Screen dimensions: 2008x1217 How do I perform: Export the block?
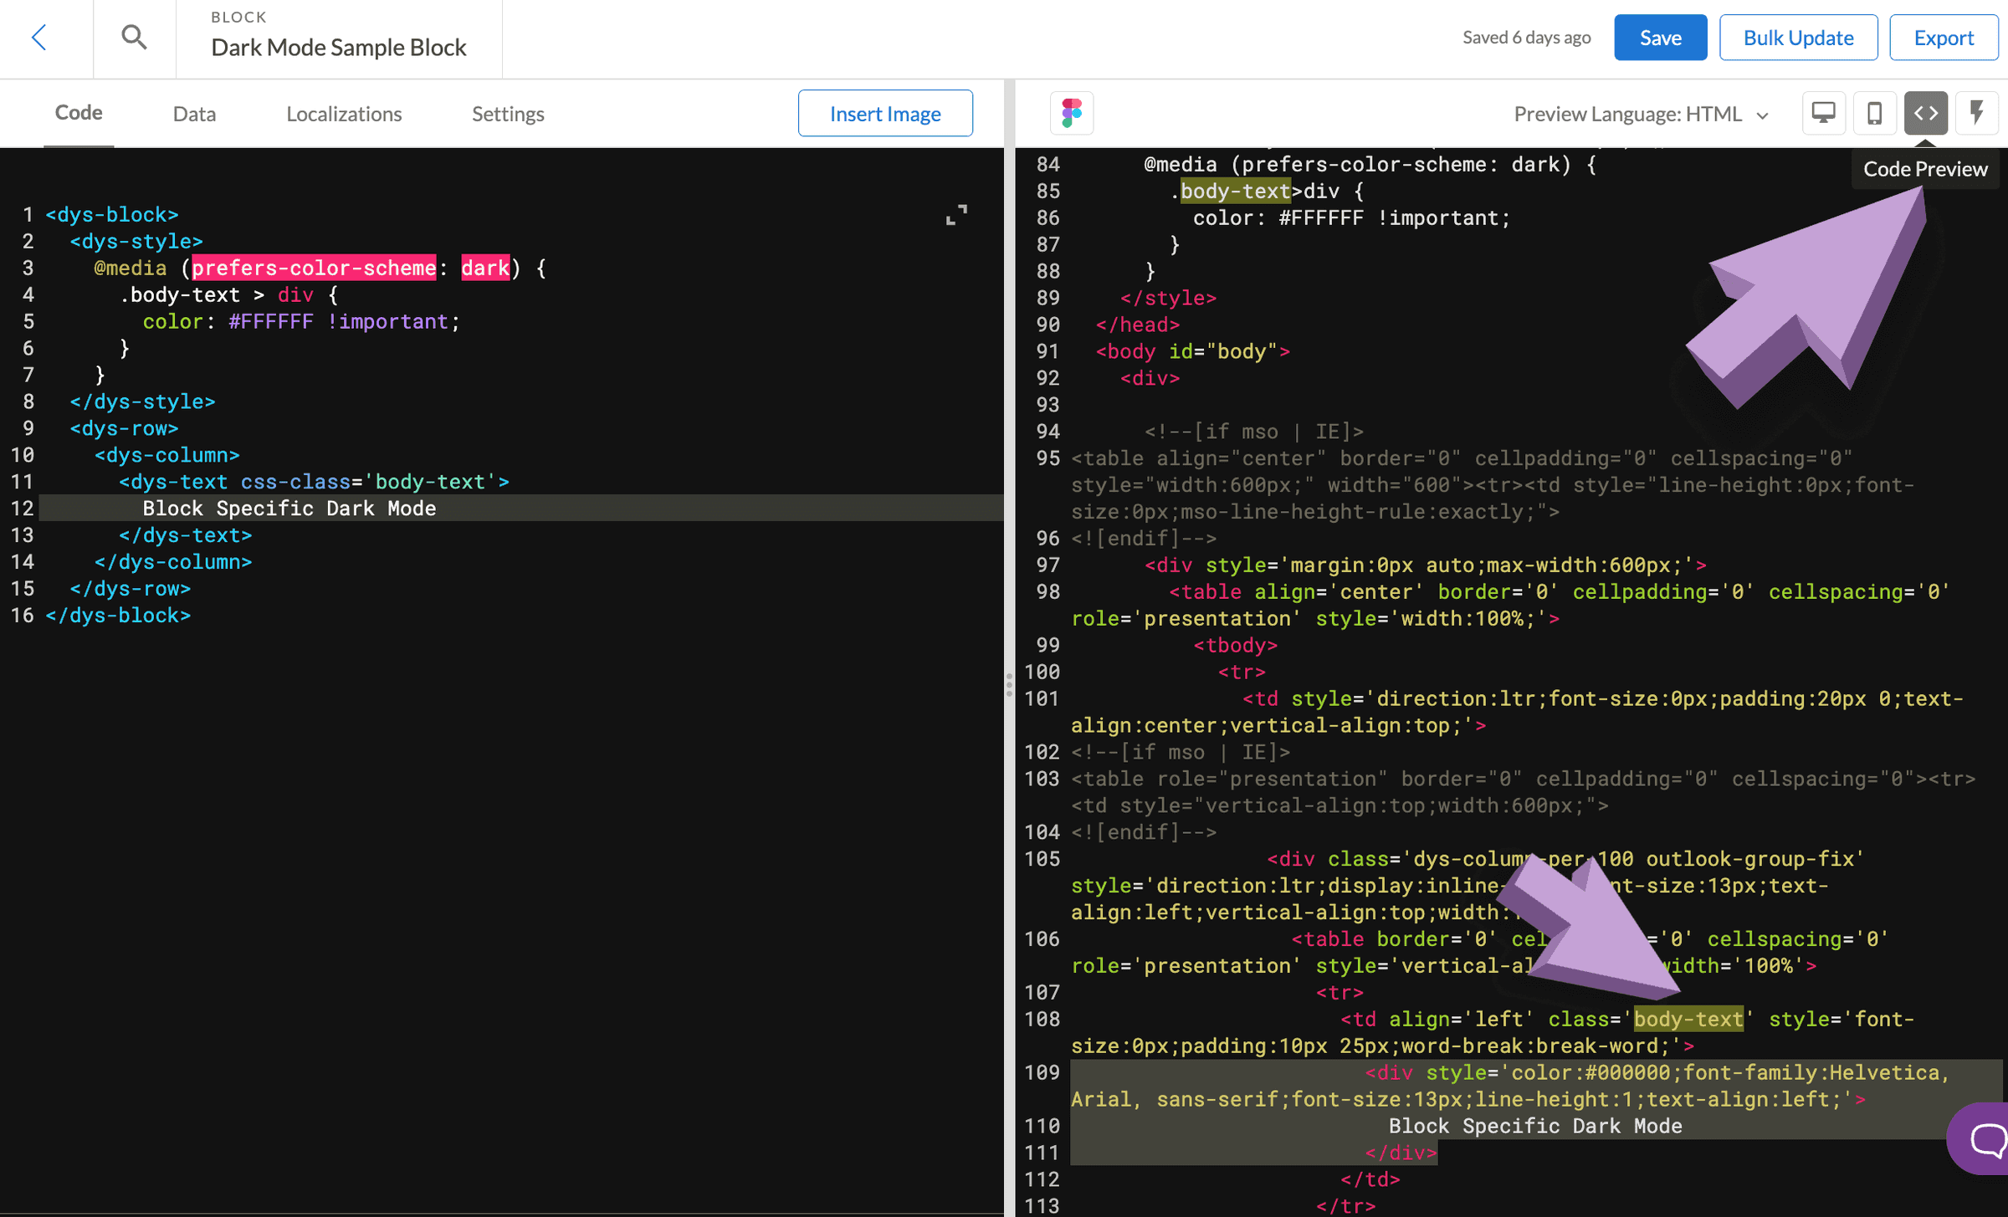(1943, 37)
